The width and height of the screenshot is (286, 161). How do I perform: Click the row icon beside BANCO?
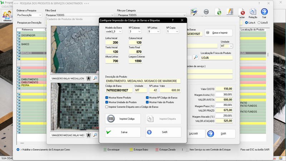(19, 44)
